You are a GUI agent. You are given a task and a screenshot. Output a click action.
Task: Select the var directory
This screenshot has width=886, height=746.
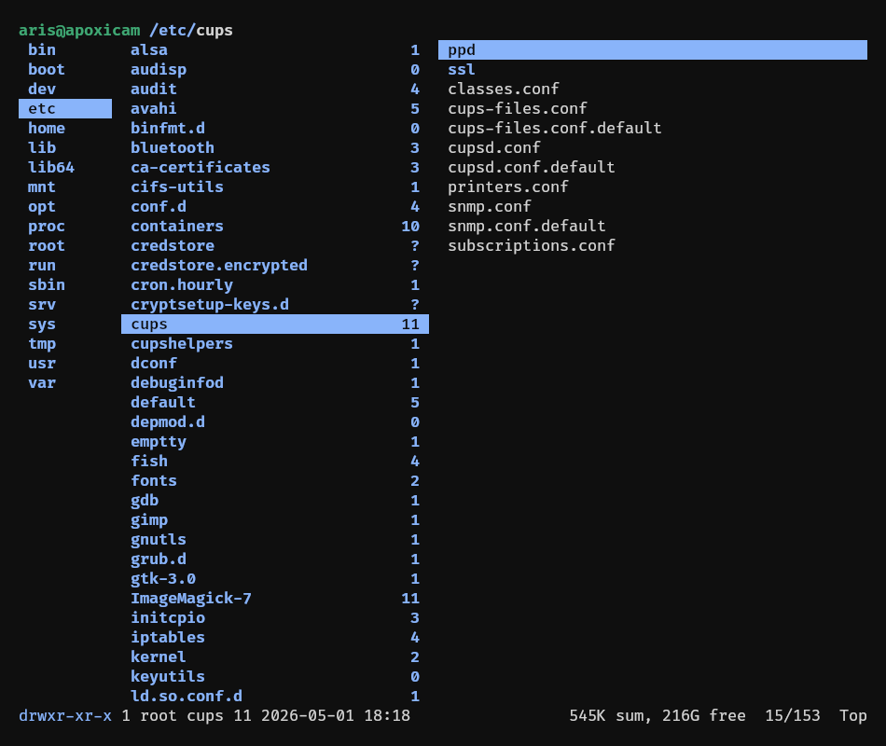pos(42,383)
